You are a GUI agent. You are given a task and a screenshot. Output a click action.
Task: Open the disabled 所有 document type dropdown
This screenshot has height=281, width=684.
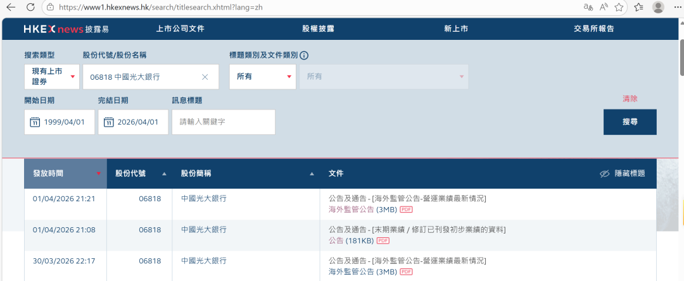click(384, 77)
